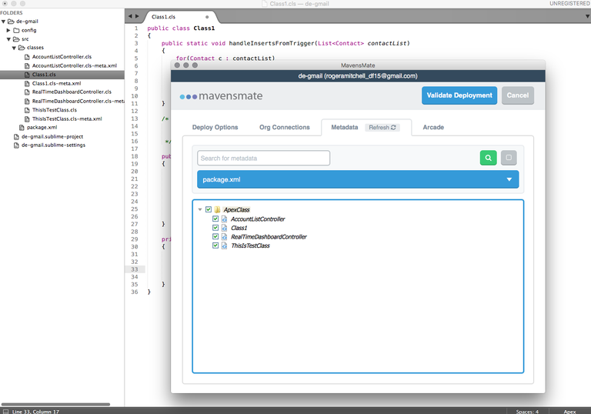This screenshot has height=414, width=591.
Task: Click the RealTimeDashboardController file icon in metadata tree
Action: point(224,236)
